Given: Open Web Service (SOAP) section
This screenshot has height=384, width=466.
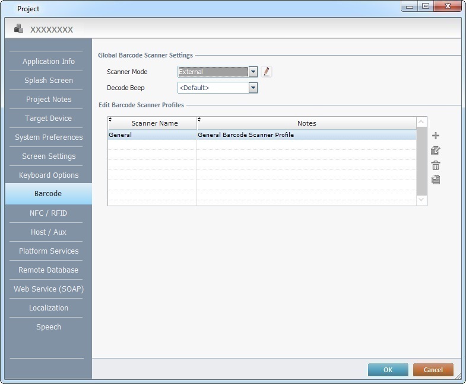Looking at the screenshot, I should 49,289.
